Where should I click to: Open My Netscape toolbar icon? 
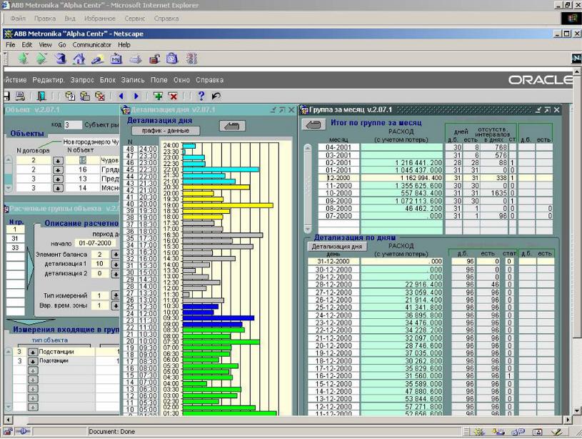click(116, 59)
